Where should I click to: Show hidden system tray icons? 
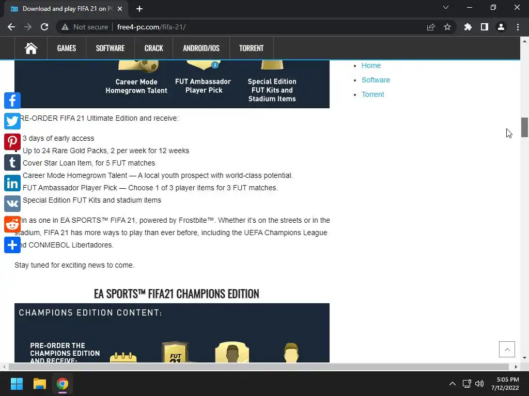coord(453,384)
